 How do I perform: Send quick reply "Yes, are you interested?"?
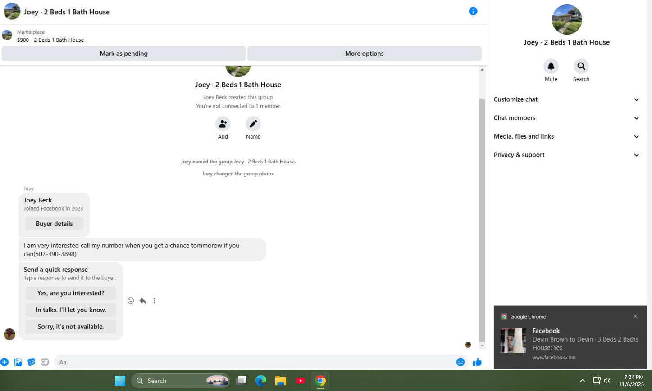point(71,293)
